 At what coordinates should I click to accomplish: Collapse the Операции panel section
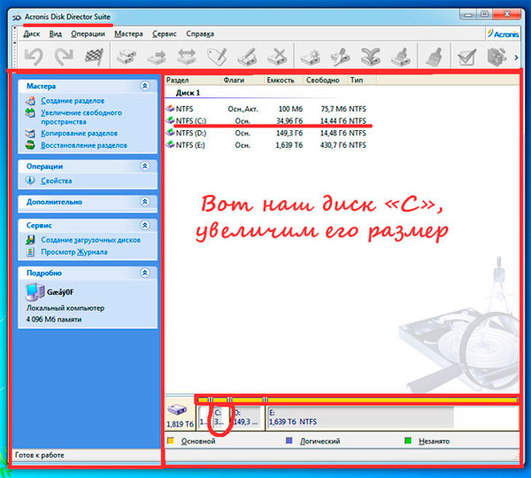click(x=145, y=166)
